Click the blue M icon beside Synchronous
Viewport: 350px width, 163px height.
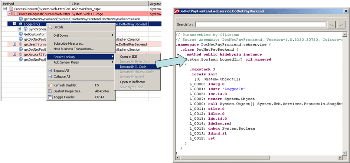(26, 29)
